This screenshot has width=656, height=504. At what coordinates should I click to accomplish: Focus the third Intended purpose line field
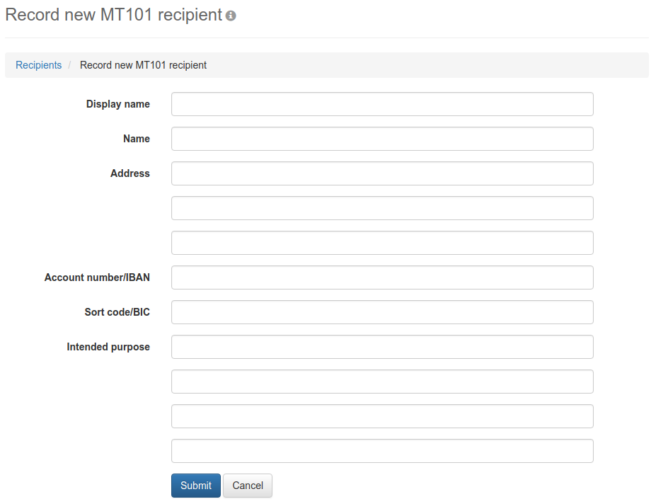tap(382, 416)
